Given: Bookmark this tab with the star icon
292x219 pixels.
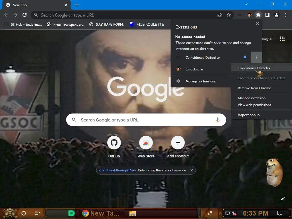Looking at the screenshot, I should (x=229, y=15).
